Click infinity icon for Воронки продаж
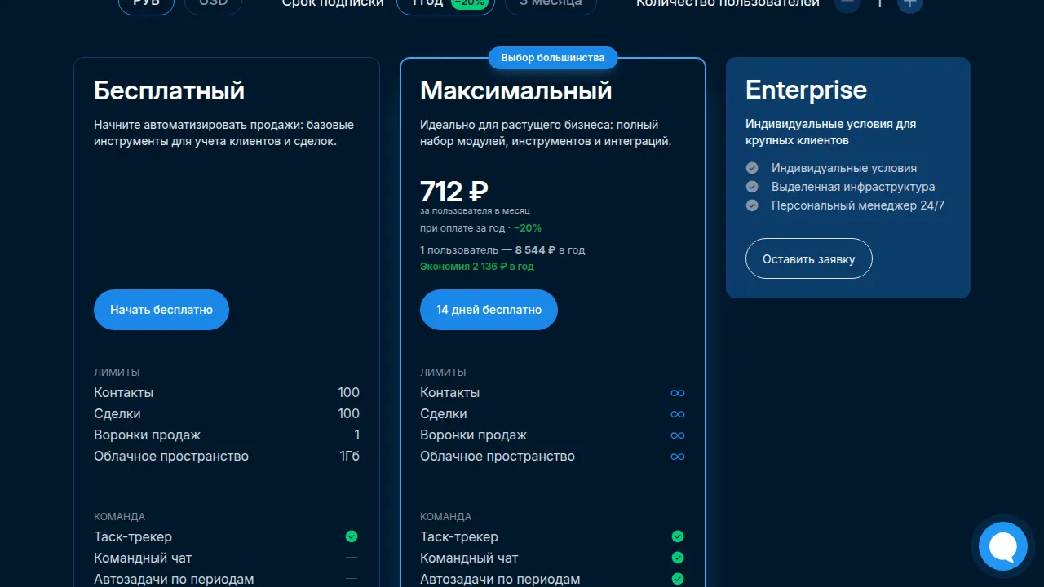 click(678, 435)
